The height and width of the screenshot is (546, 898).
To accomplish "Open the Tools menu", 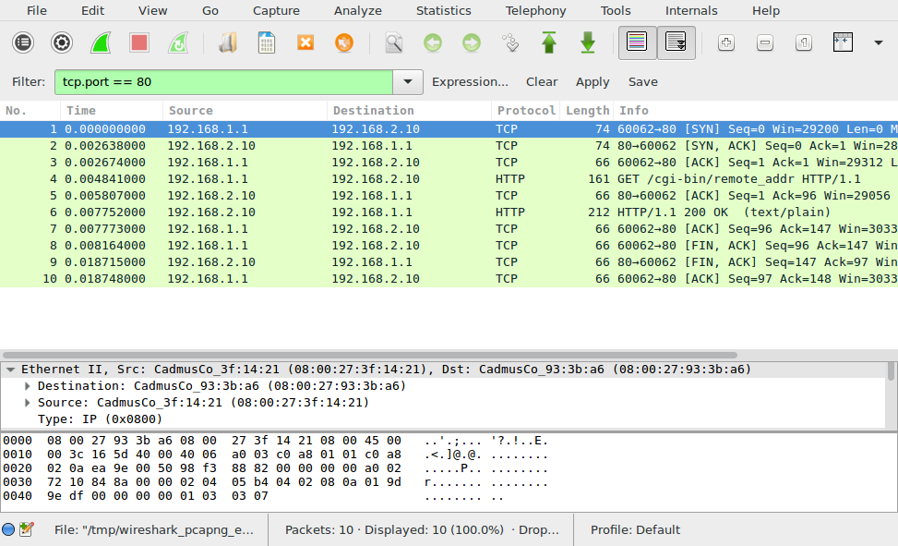I will (x=616, y=10).
